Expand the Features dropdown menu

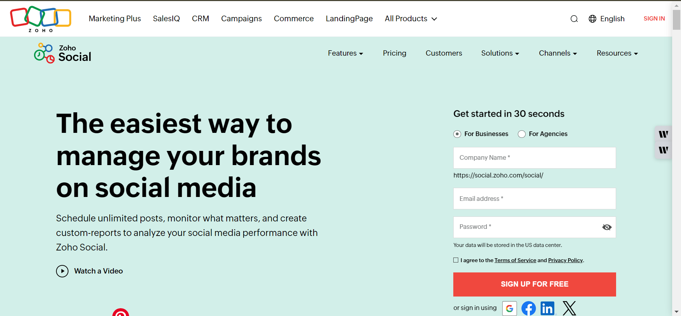tap(345, 53)
